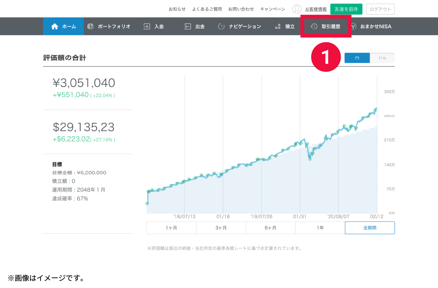
Task: Show the 6ヶ月 chart range
Action: [x=270, y=228]
